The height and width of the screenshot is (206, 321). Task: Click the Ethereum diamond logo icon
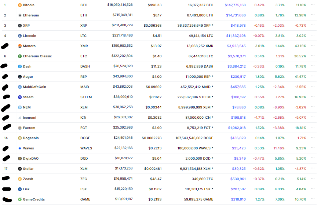point(20,15)
